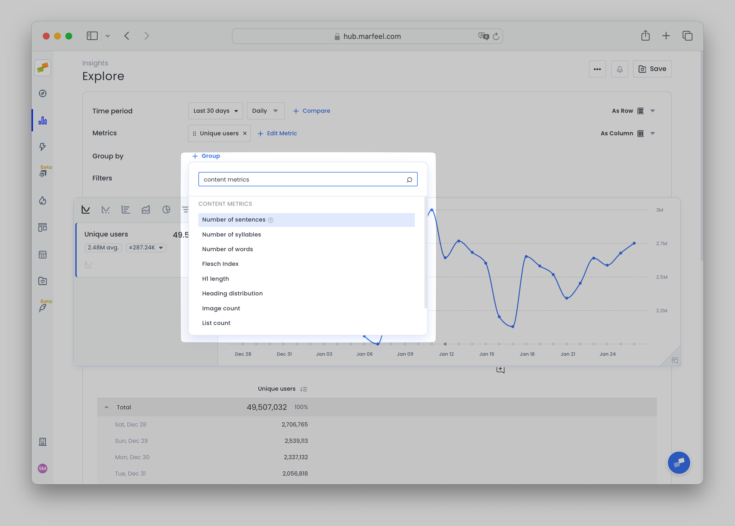
Task: Select the lightning bolt sidebar section
Action: click(43, 147)
